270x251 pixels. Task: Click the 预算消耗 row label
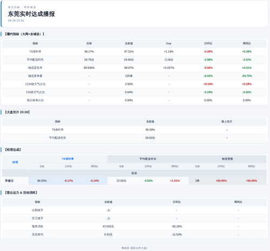point(37,226)
